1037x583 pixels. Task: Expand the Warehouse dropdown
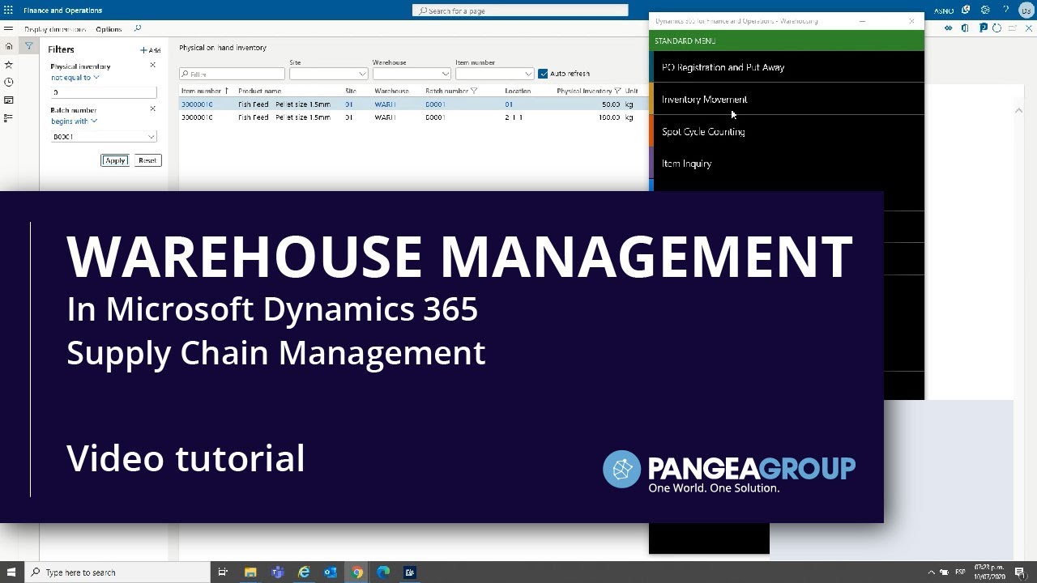(445, 74)
